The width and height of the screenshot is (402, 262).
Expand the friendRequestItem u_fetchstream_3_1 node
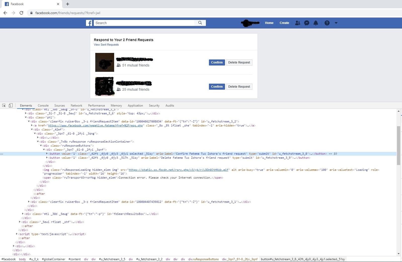click(x=29, y=202)
